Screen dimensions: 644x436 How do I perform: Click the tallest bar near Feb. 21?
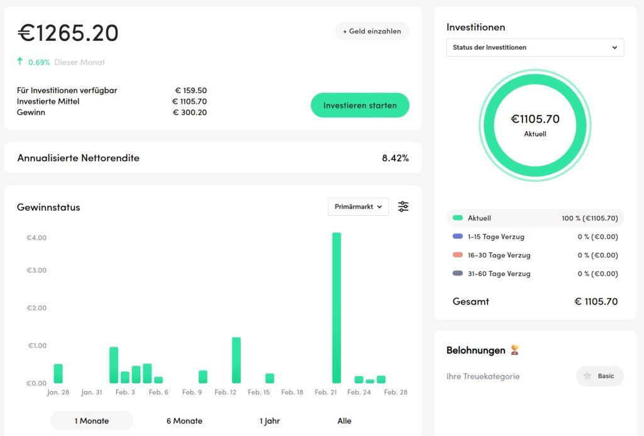pyautogui.click(x=336, y=307)
